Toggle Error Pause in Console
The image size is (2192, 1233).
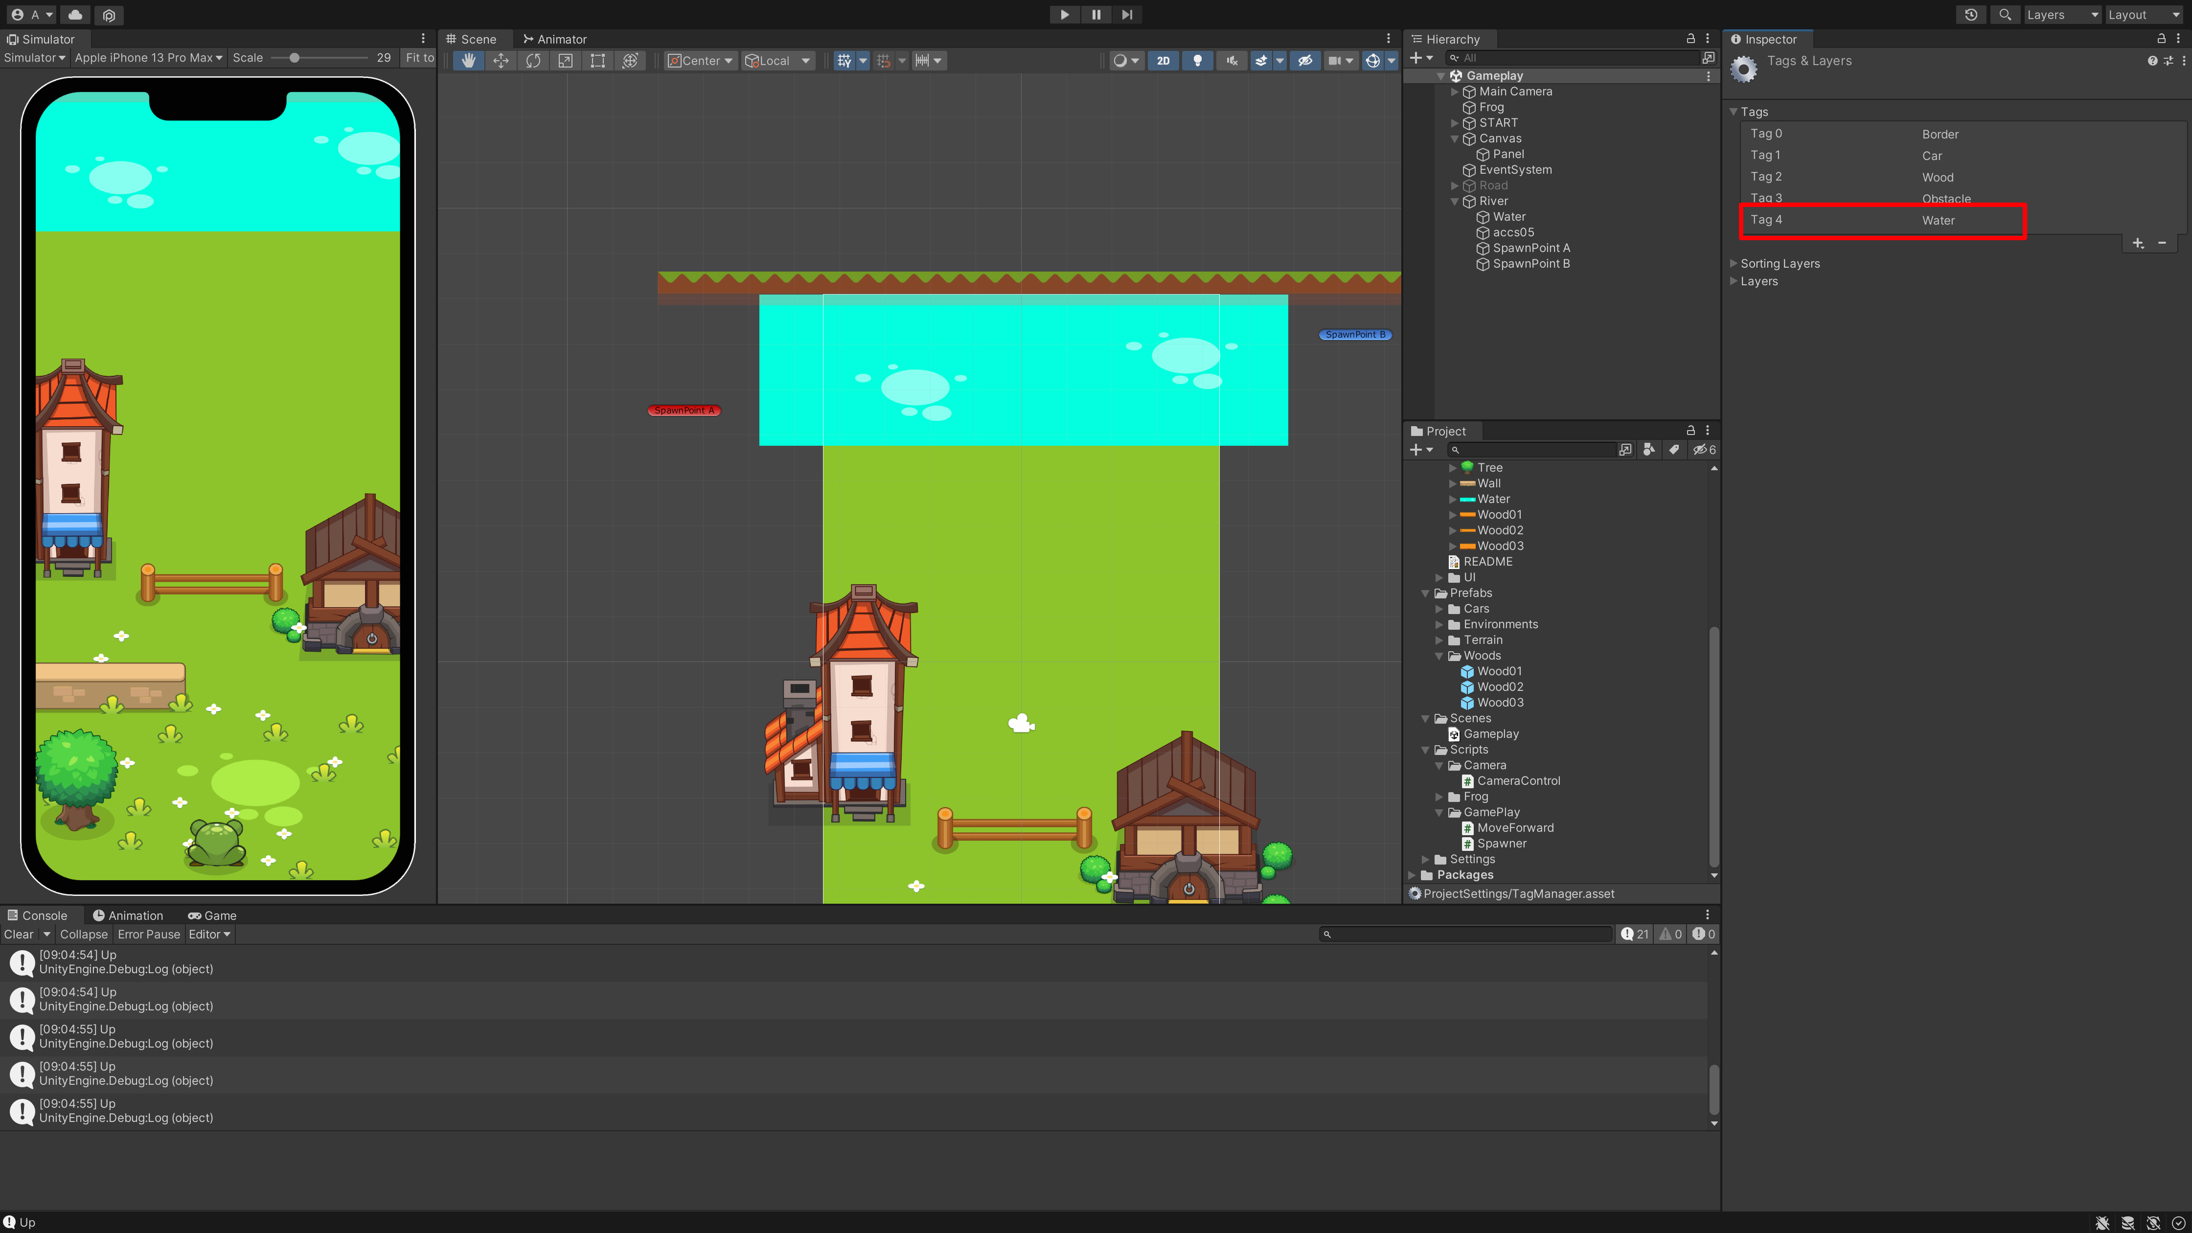pos(149,935)
